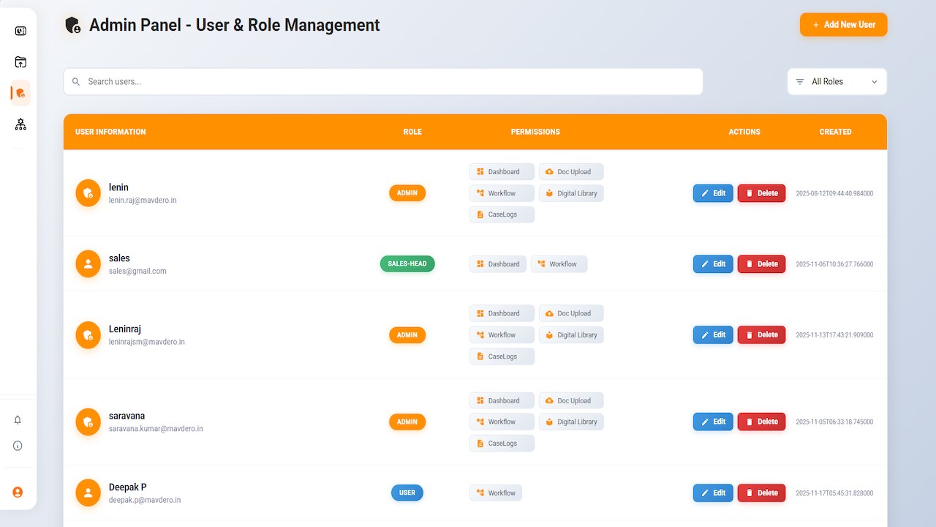Click Edit for user lenin
This screenshot has height=527, width=936.
[713, 193]
